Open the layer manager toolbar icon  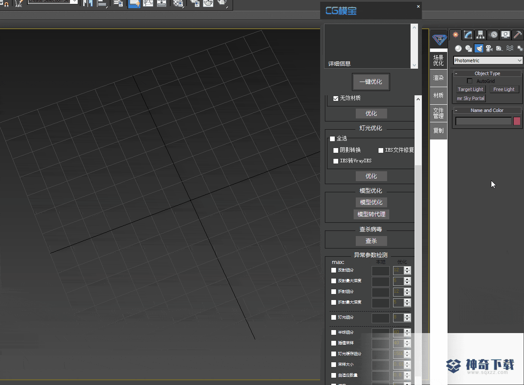tap(119, 3)
